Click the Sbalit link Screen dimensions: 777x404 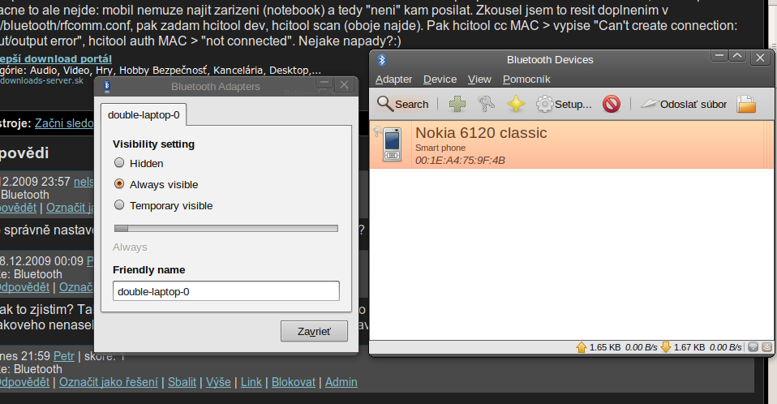coord(182,382)
